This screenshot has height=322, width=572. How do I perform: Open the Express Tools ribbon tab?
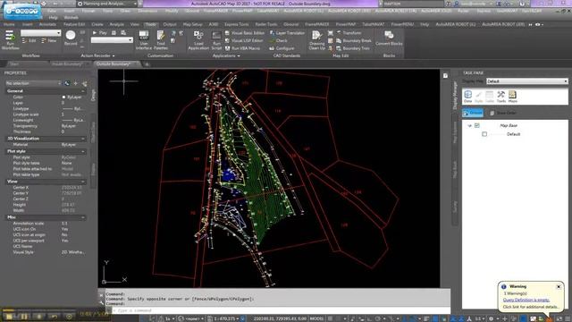coord(236,24)
